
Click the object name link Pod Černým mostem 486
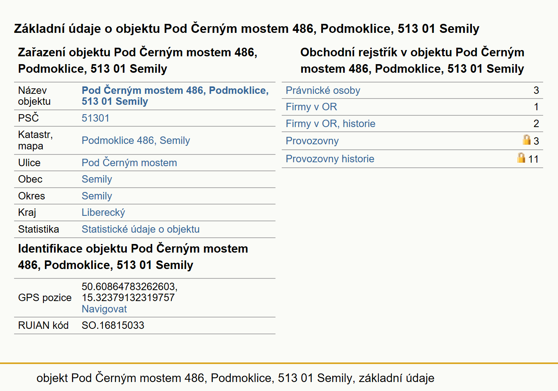(x=175, y=96)
